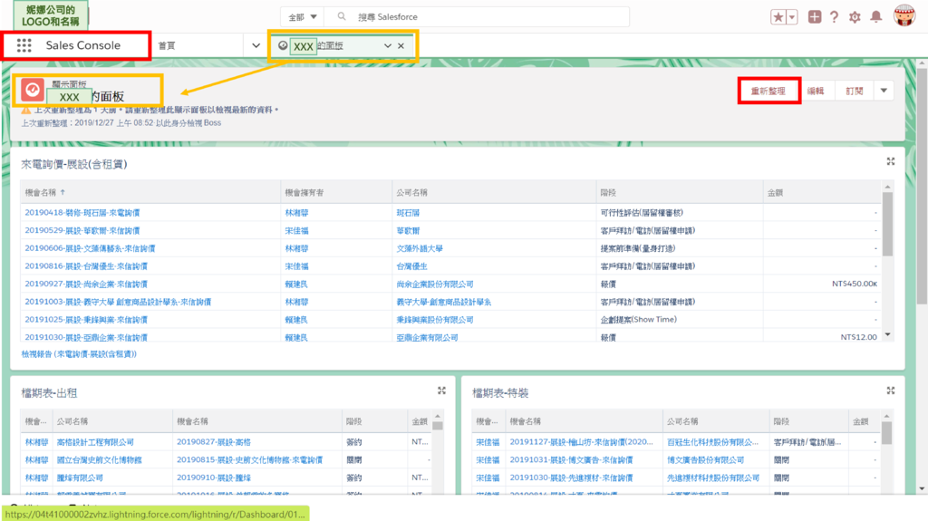Show notifications via the bell icon
This screenshot has height=521, width=928.
(876, 17)
